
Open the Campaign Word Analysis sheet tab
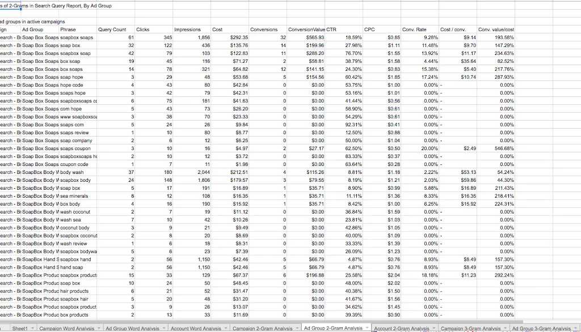pyautogui.click(x=67, y=328)
